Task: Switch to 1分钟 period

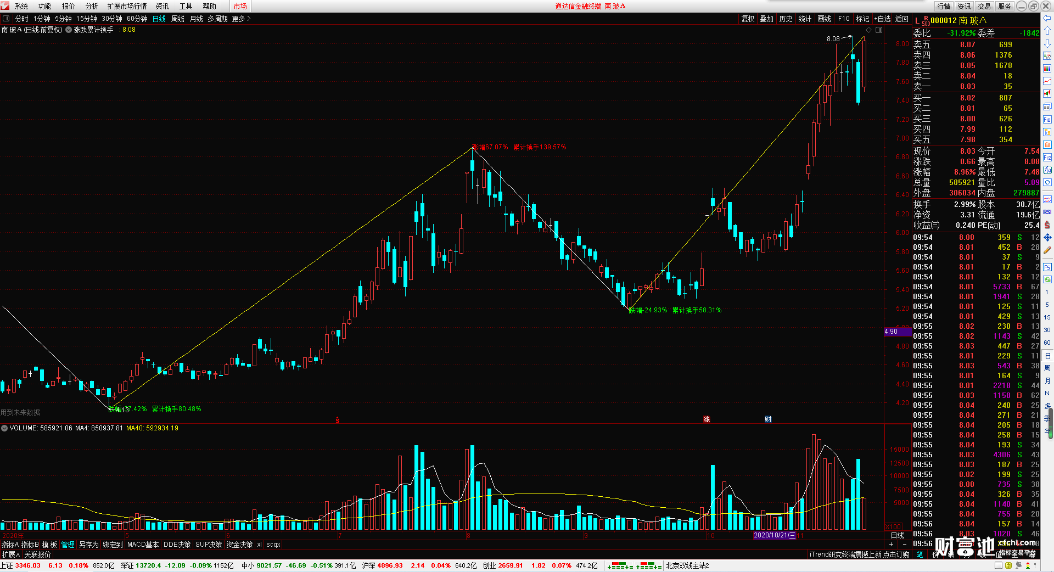Action: tap(42, 19)
